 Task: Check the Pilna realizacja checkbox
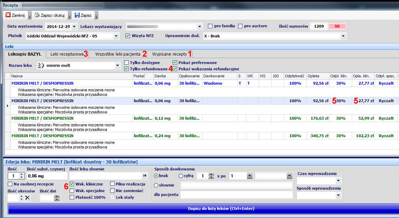(x=112, y=184)
